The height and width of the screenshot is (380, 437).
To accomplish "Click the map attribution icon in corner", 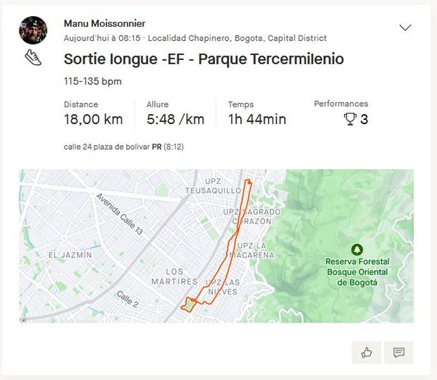I will pos(24,320).
